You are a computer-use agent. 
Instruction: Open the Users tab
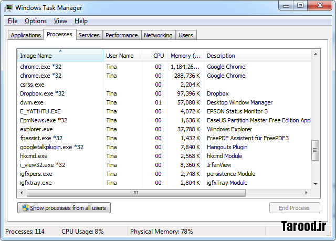pyautogui.click(x=186, y=35)
